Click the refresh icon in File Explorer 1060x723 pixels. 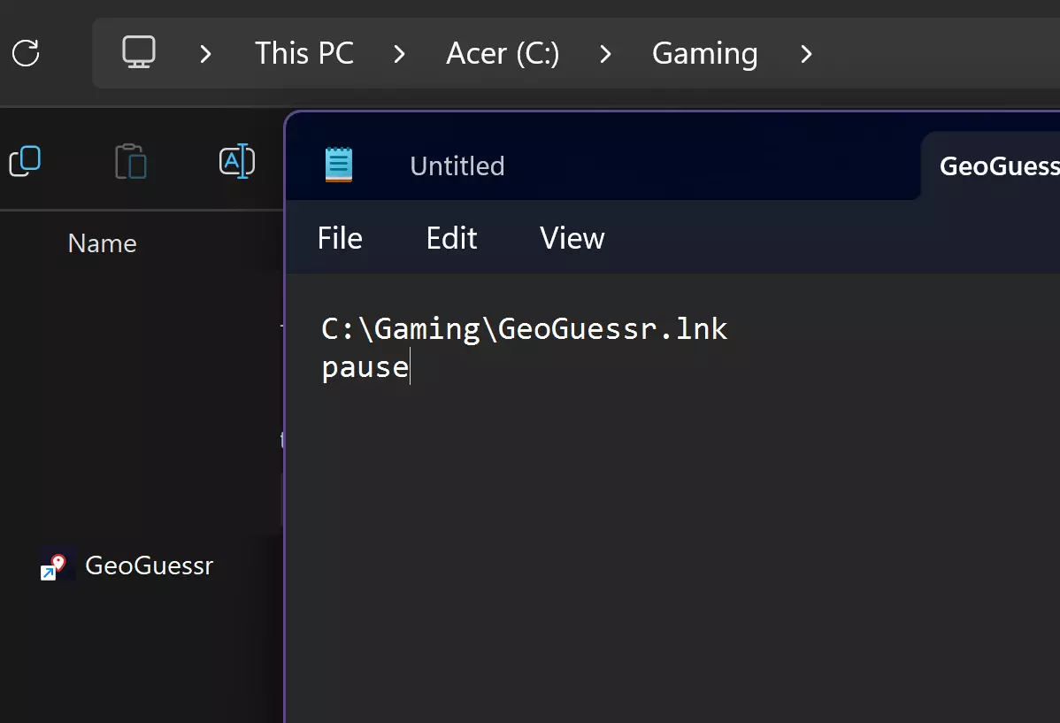(x=26, y=52)
